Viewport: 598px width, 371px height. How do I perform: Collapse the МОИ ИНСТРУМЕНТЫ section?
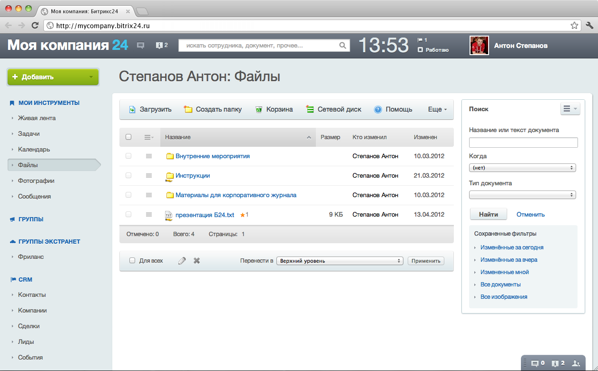[49, 103]
